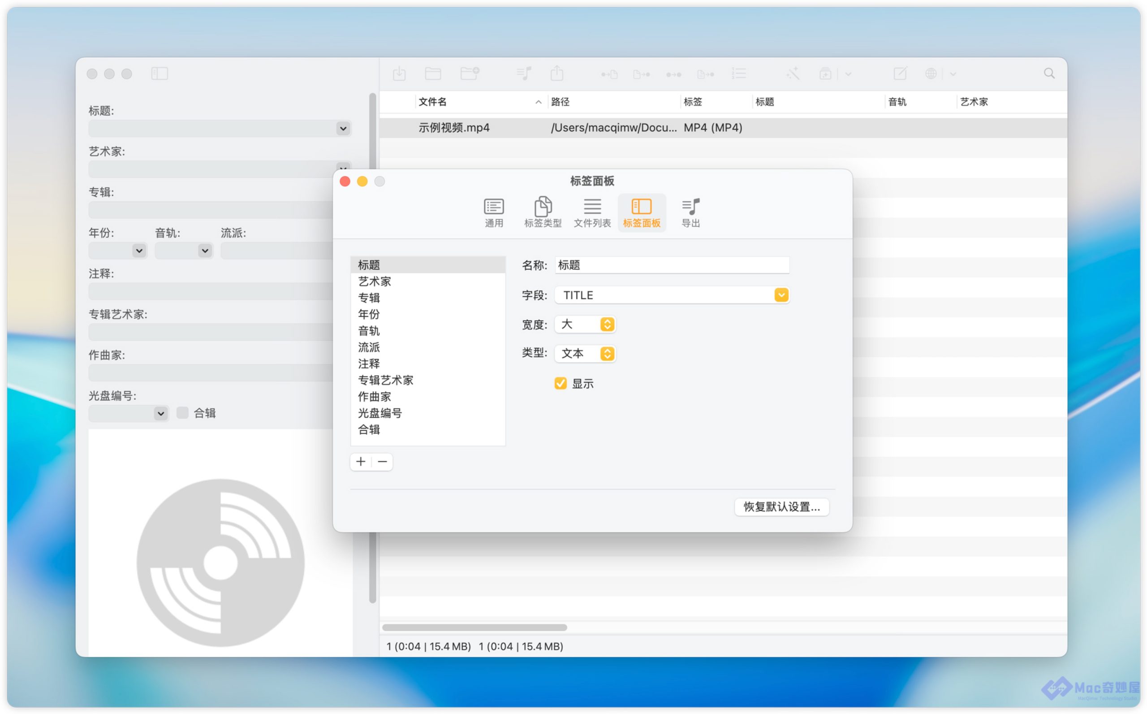The image size is (1147, 714).
Task: Toggle the 合辑 checkbox in sidebar
Action: click(x=182, y=413)
